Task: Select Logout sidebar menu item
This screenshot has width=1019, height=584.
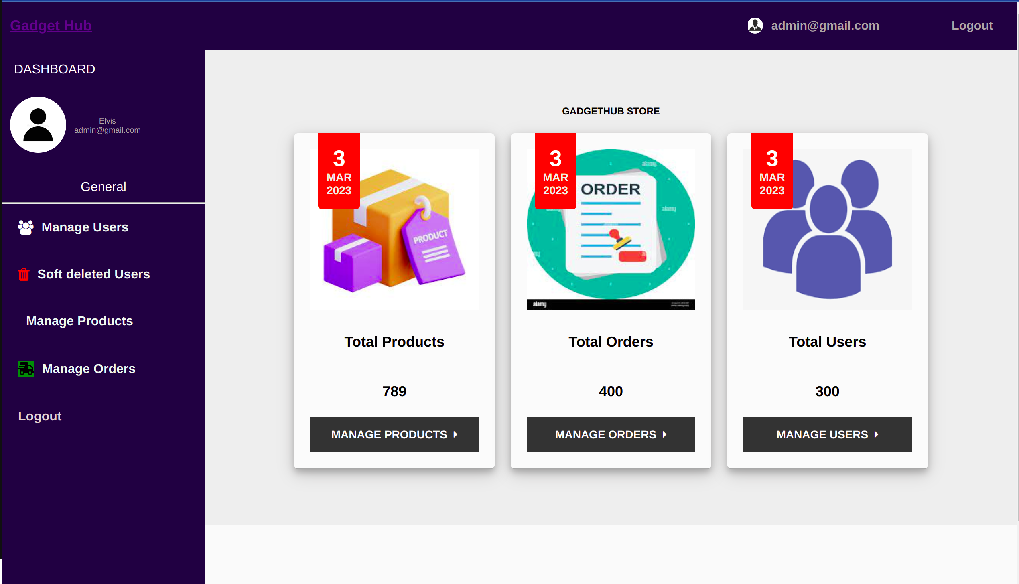Action: [x=40, y=416]
